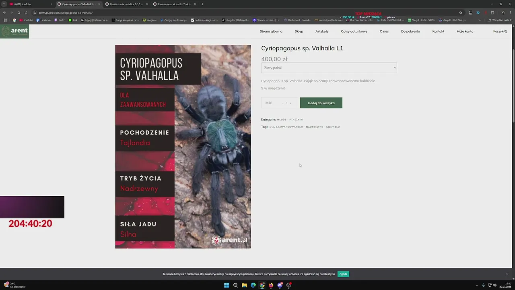Close the YouTube tab

pos(51,4)
